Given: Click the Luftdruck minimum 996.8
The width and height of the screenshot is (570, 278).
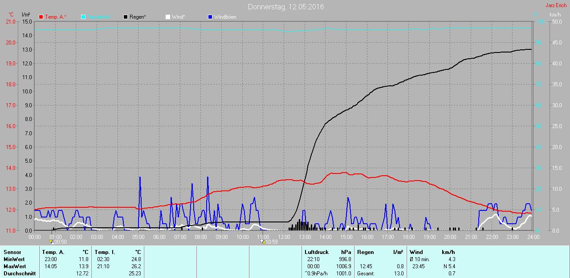Looking at the screenshot, I should pyautogui.click(x=345, y=259).
